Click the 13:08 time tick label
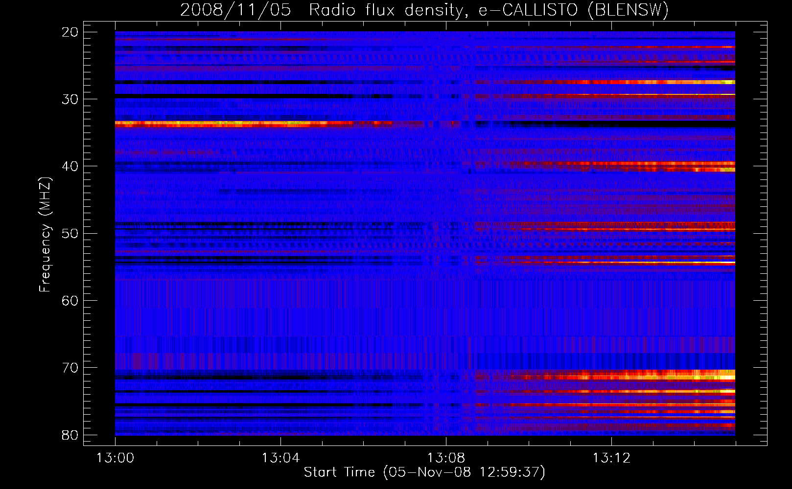Image resolution: width=792 pixels, height=489 pixels. click(x=446, y=458)
